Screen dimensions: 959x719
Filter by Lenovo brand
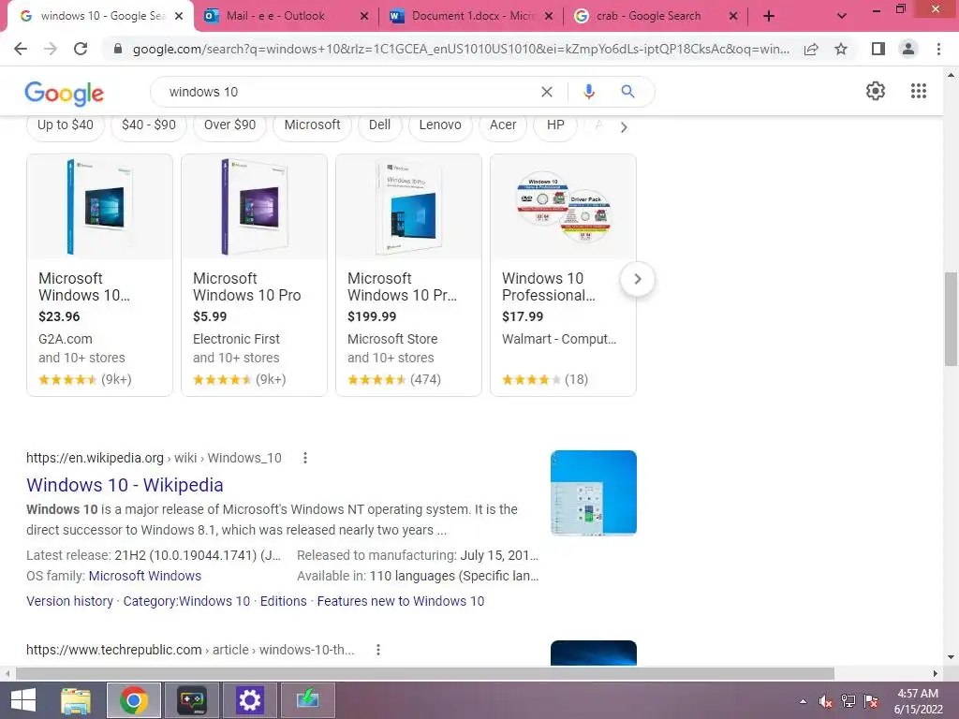[440, 125]
